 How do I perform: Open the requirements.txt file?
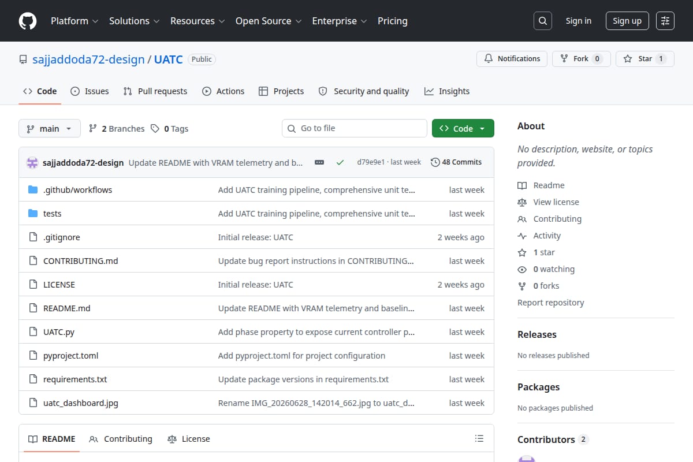75,379
